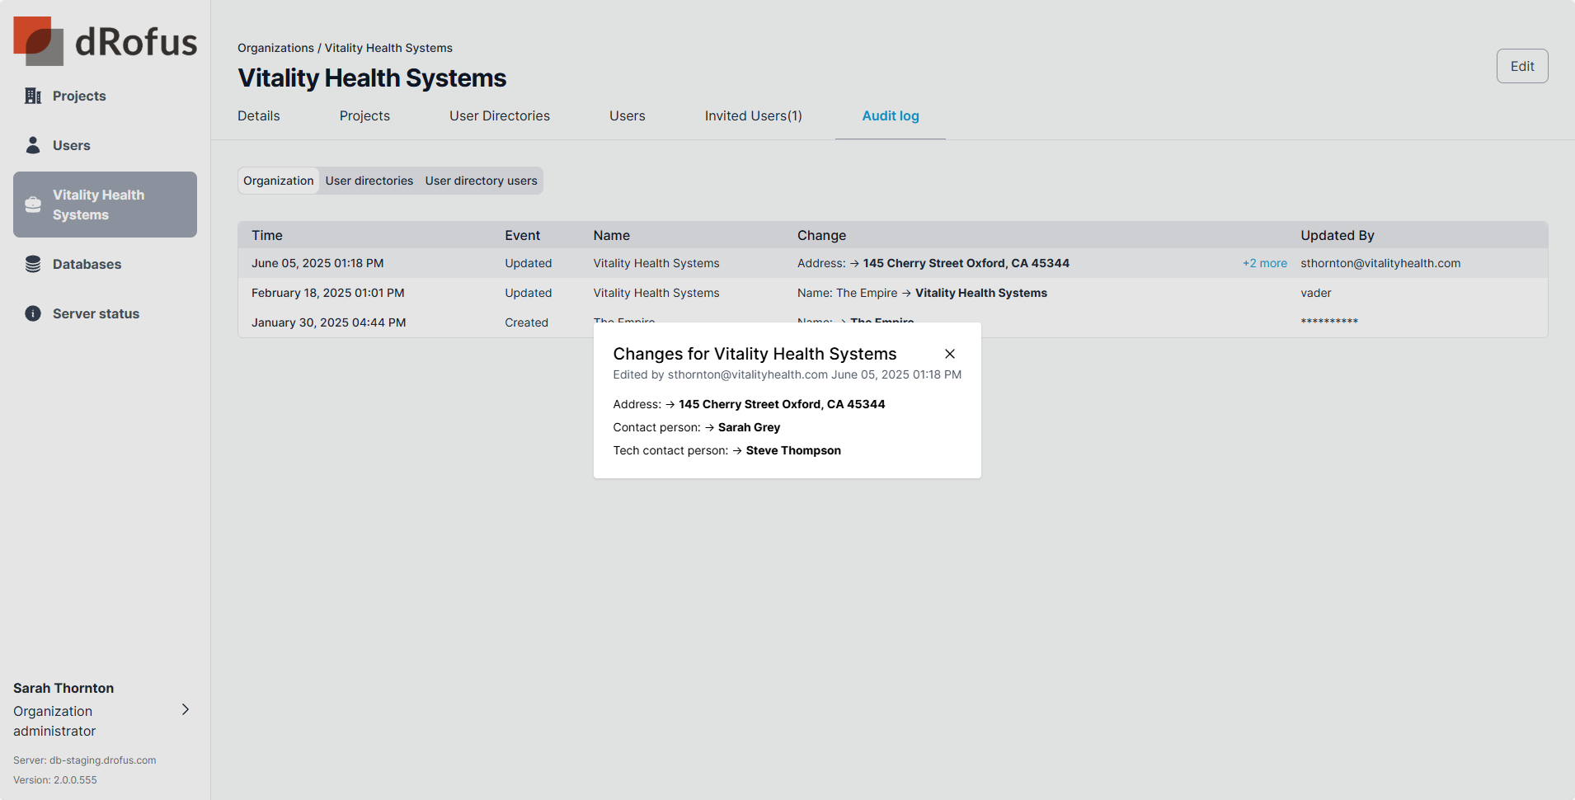Close the Changes popup with X
The image size is (1575, 800).
tap(950, 354)
